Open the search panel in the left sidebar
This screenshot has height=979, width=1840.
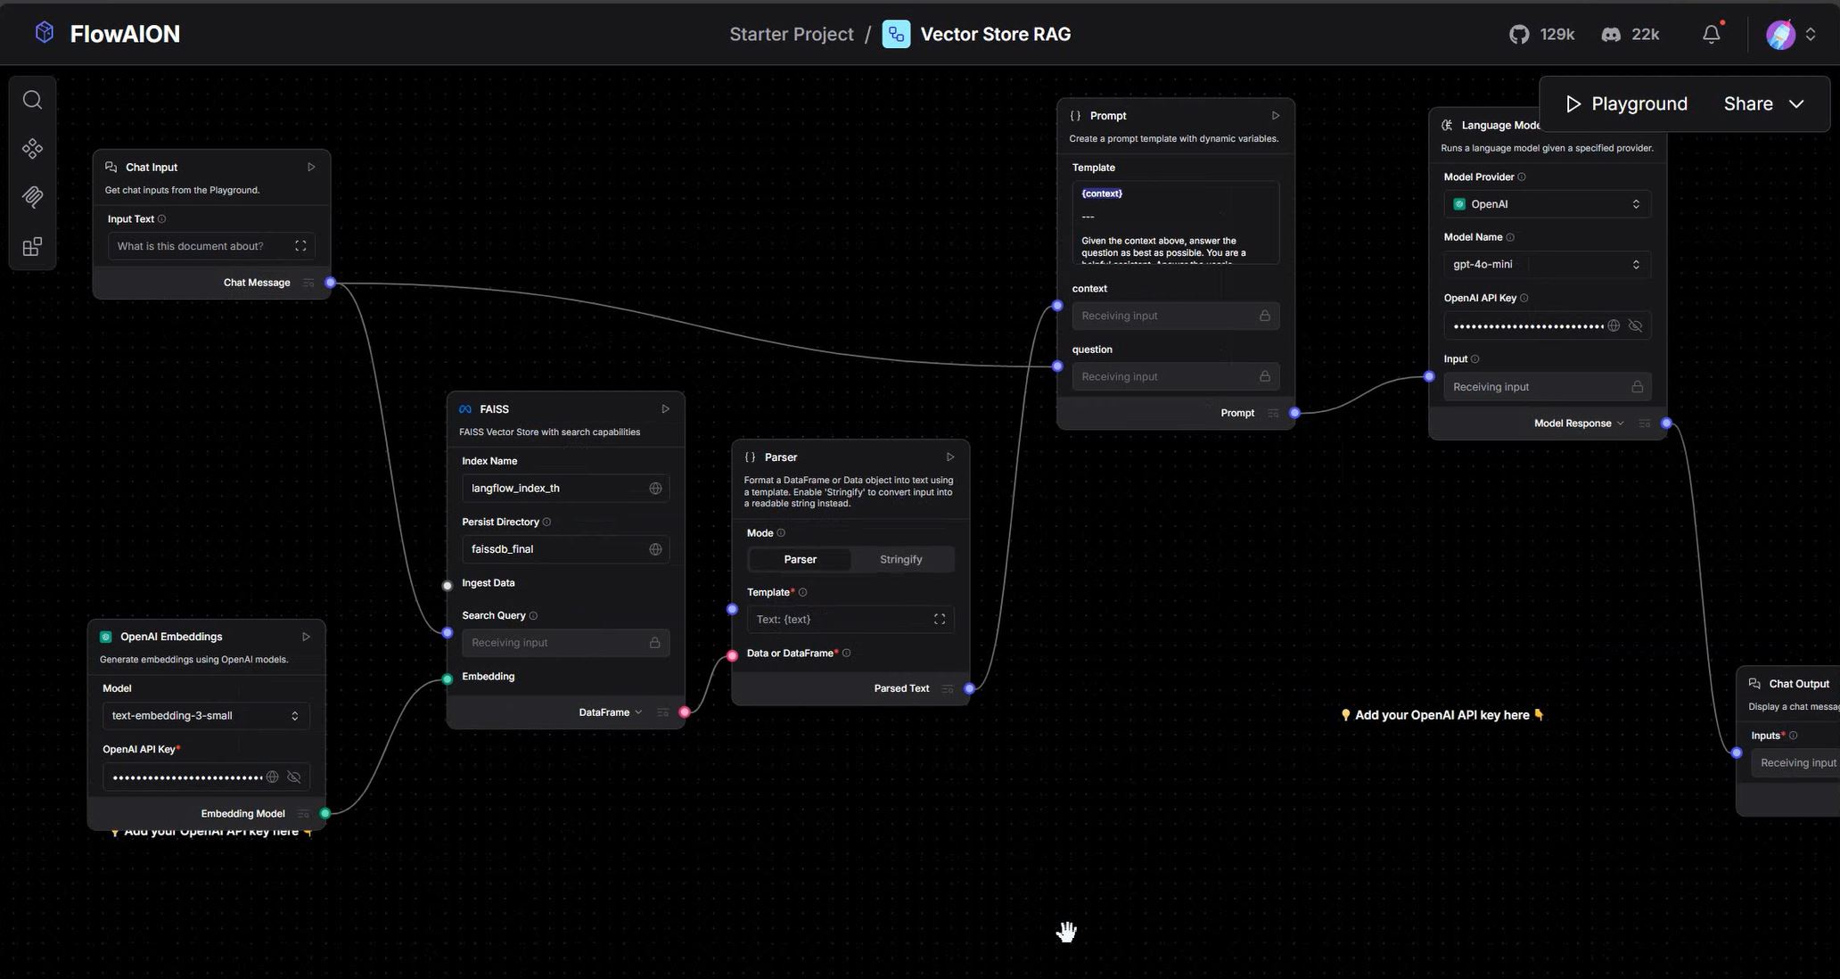33,99
